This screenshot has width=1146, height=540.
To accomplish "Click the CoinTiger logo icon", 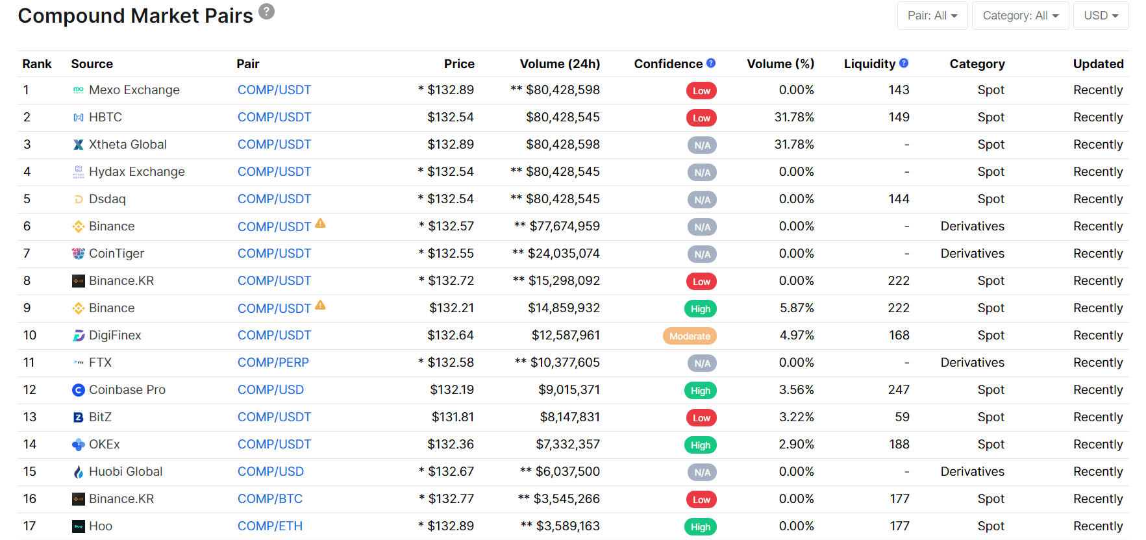I will coord(79,254).
